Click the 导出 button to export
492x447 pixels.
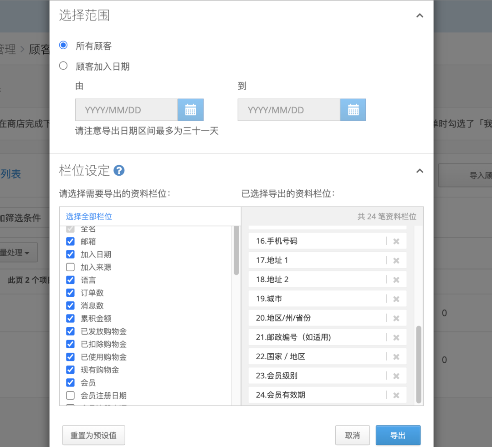tap(398, 435)
